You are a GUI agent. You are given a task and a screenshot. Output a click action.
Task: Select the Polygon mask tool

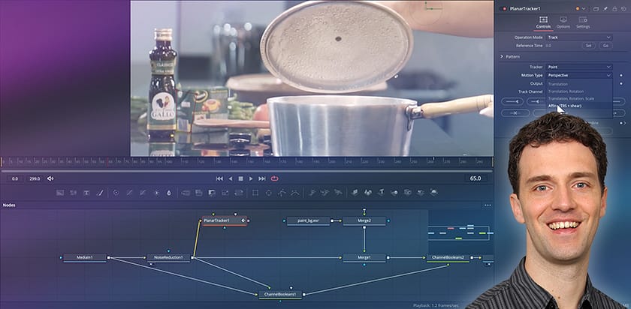[x=282, y=193]
